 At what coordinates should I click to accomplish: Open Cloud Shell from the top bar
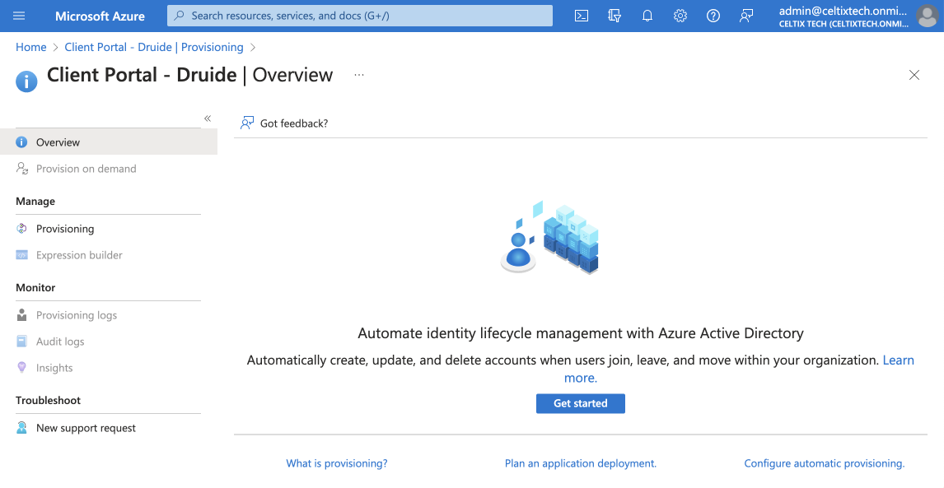582,16
